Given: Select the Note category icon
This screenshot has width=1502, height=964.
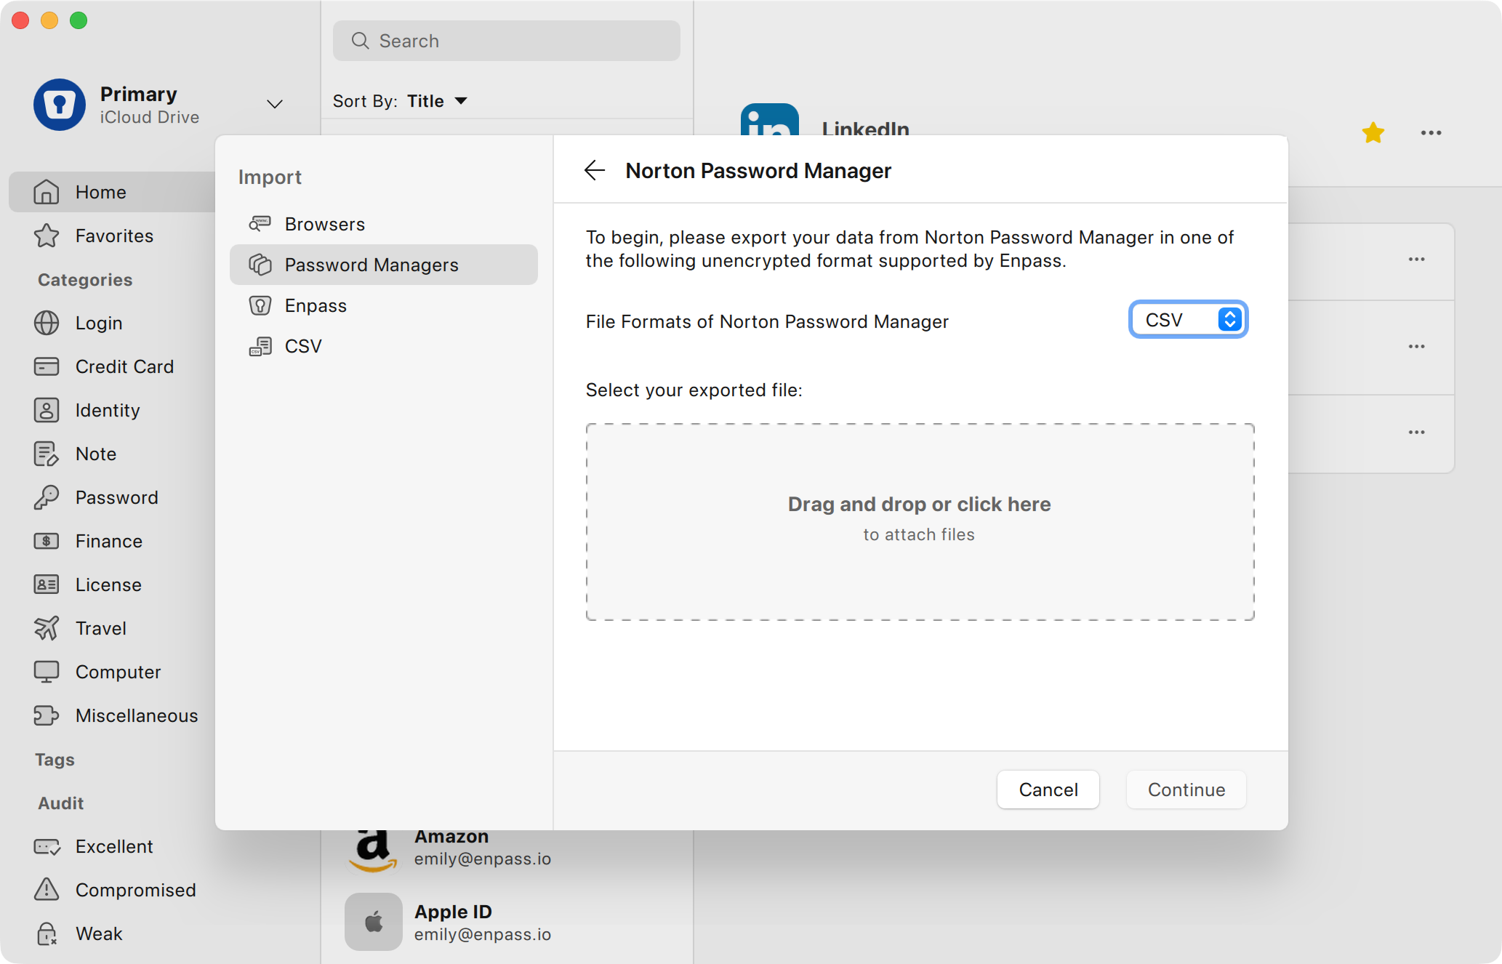Looking at the screenshot, I should coord(47,454).
